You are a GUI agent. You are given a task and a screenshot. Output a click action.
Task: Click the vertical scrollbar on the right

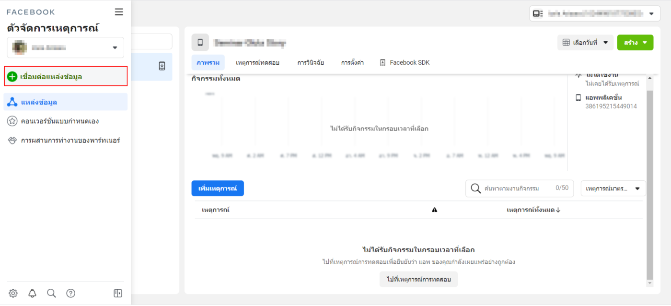coord(650,182)
